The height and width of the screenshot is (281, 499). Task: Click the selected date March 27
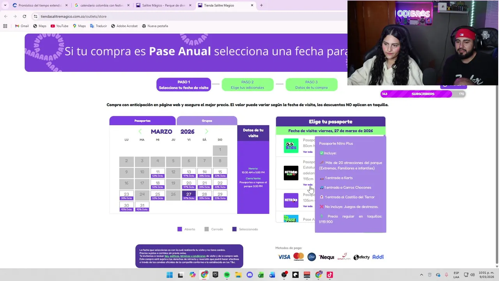click(189, 196)
